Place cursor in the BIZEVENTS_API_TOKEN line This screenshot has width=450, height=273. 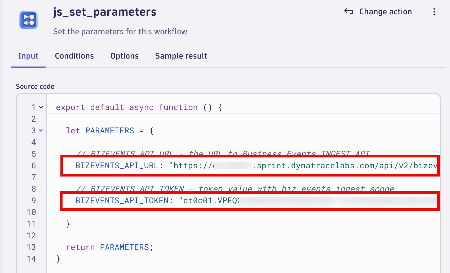[256, 201]
